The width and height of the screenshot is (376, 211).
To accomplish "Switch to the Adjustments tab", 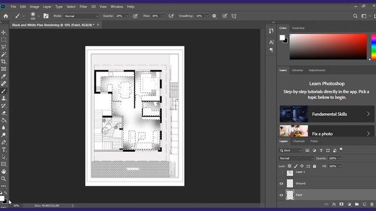I will tap(317, 70).
